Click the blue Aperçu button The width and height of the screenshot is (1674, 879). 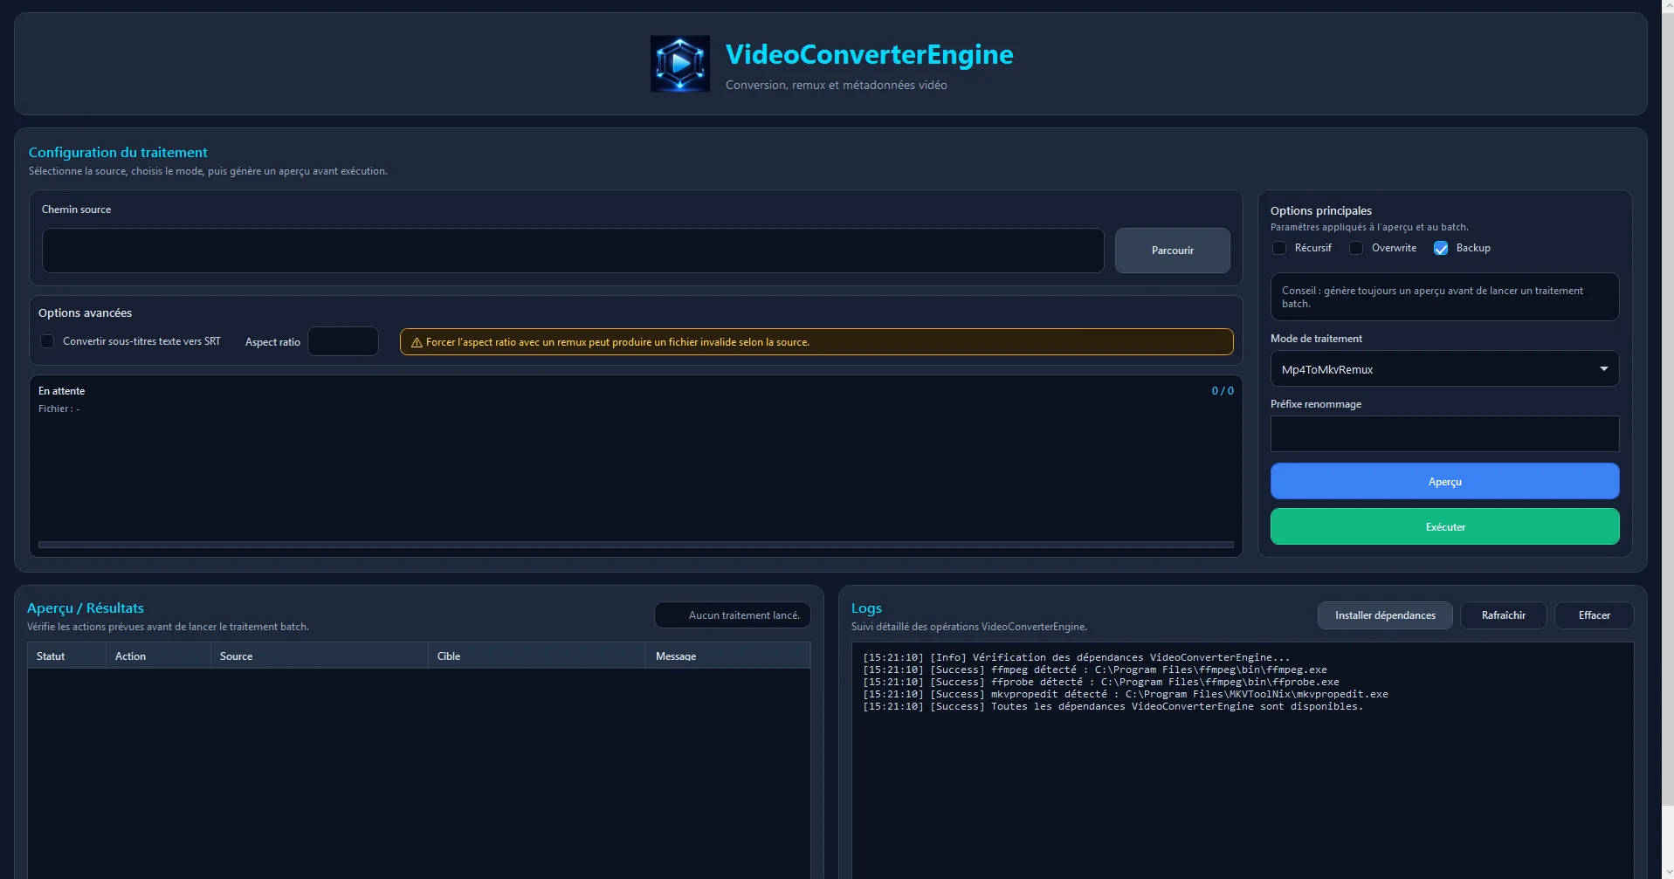(x=1444, y=481)
